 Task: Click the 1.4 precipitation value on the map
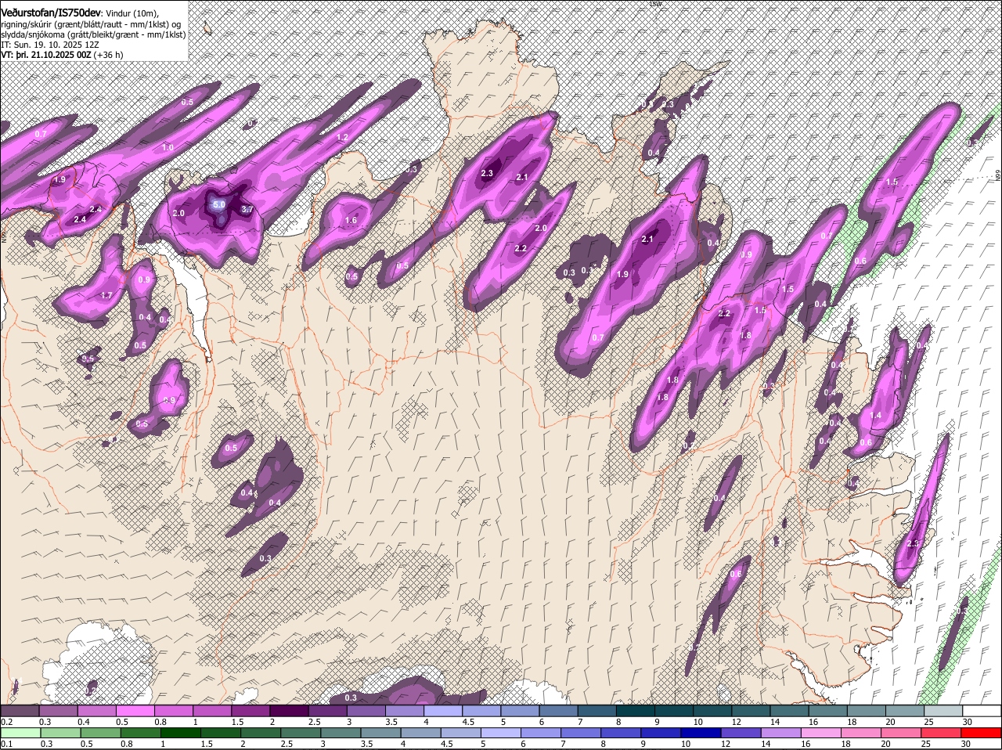[x=876, y=415]
